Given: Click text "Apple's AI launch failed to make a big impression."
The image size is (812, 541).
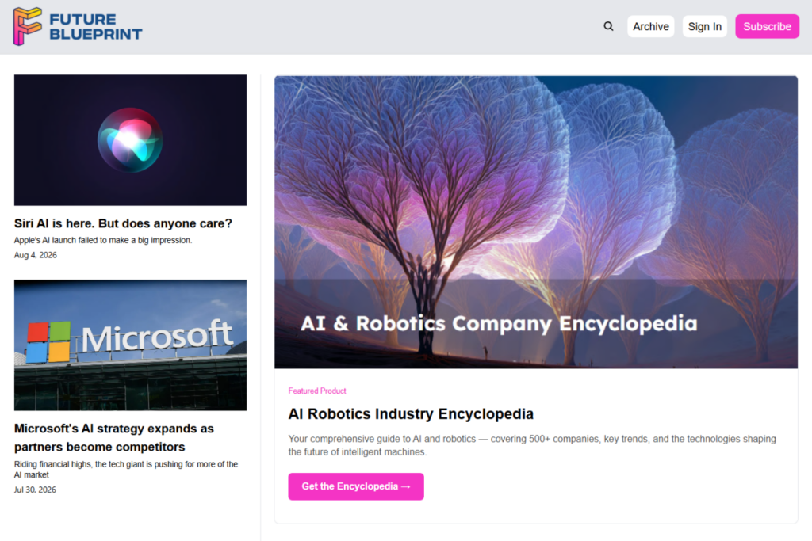Looking at the screenshot, I should point(103,240).
